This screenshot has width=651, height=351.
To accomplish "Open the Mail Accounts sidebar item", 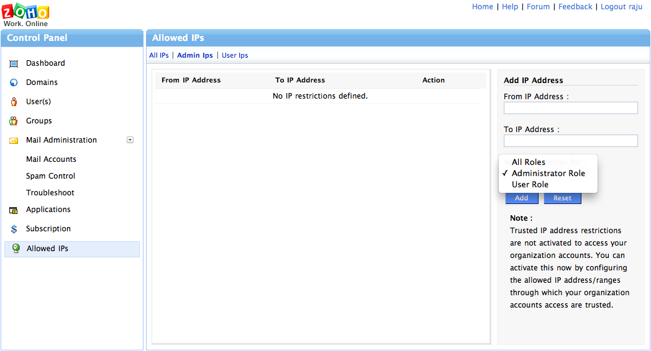I will (51, 159).
